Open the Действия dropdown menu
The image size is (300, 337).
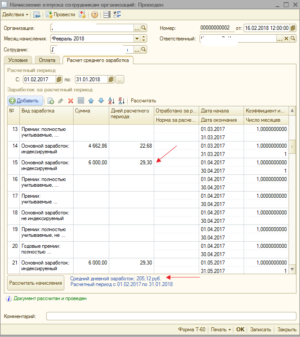click(15, 14)
